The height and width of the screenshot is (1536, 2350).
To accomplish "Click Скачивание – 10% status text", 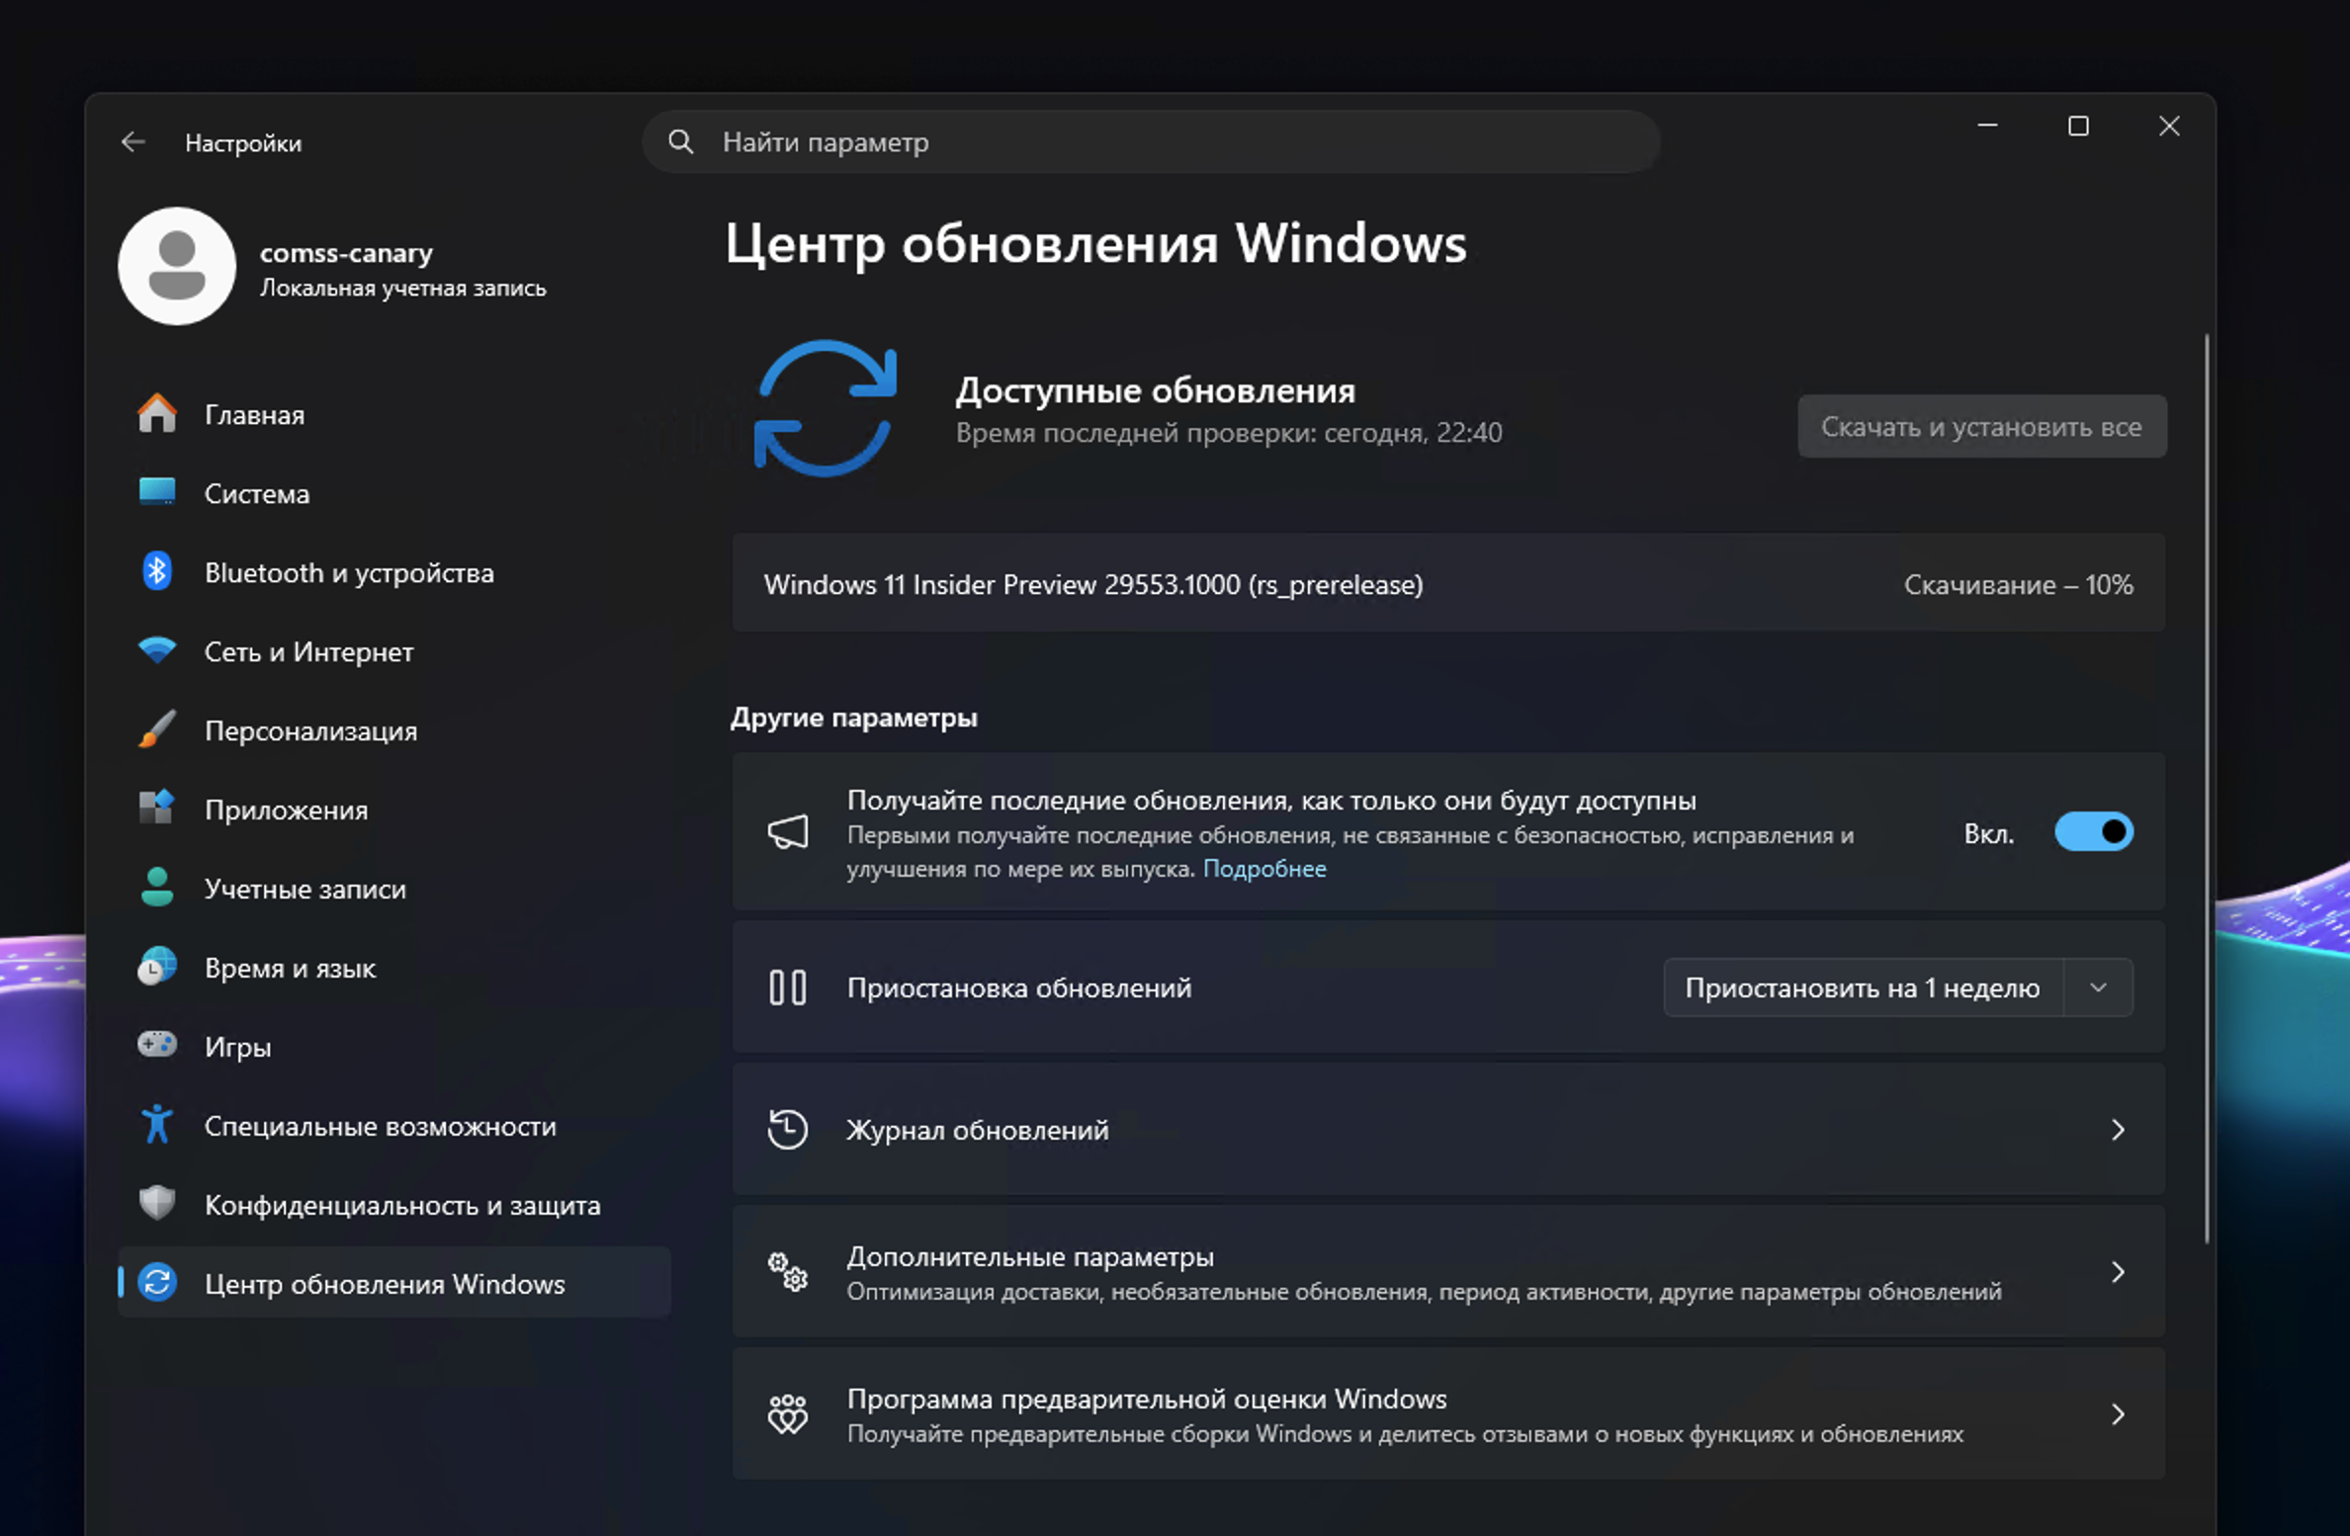I will tap(2018, 584).
